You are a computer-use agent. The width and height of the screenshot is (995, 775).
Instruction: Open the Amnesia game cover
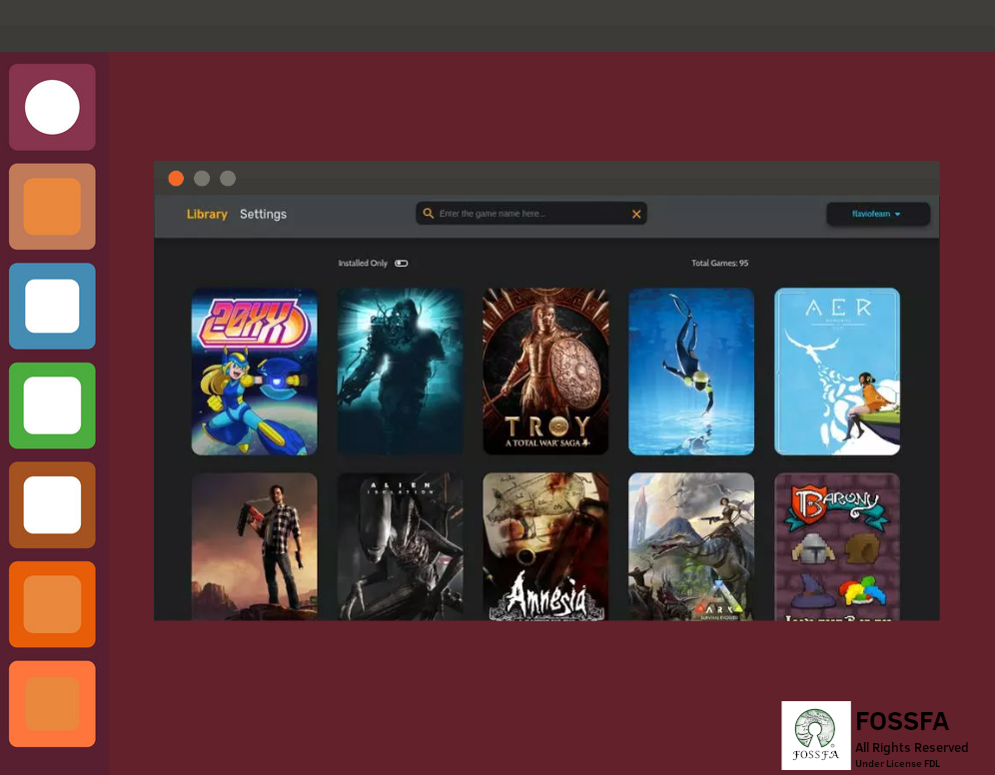pyautogui.click(x=545, y=546)
